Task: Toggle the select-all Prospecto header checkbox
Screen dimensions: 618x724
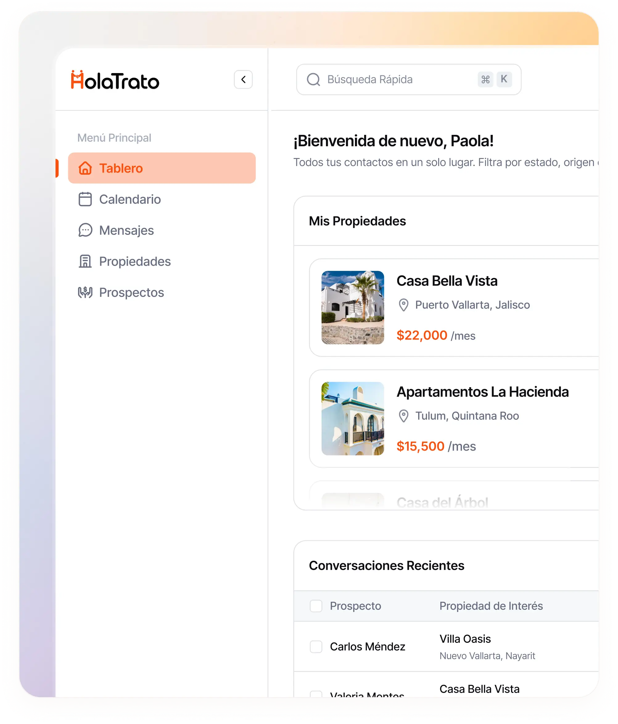Action: pos(316,606)
